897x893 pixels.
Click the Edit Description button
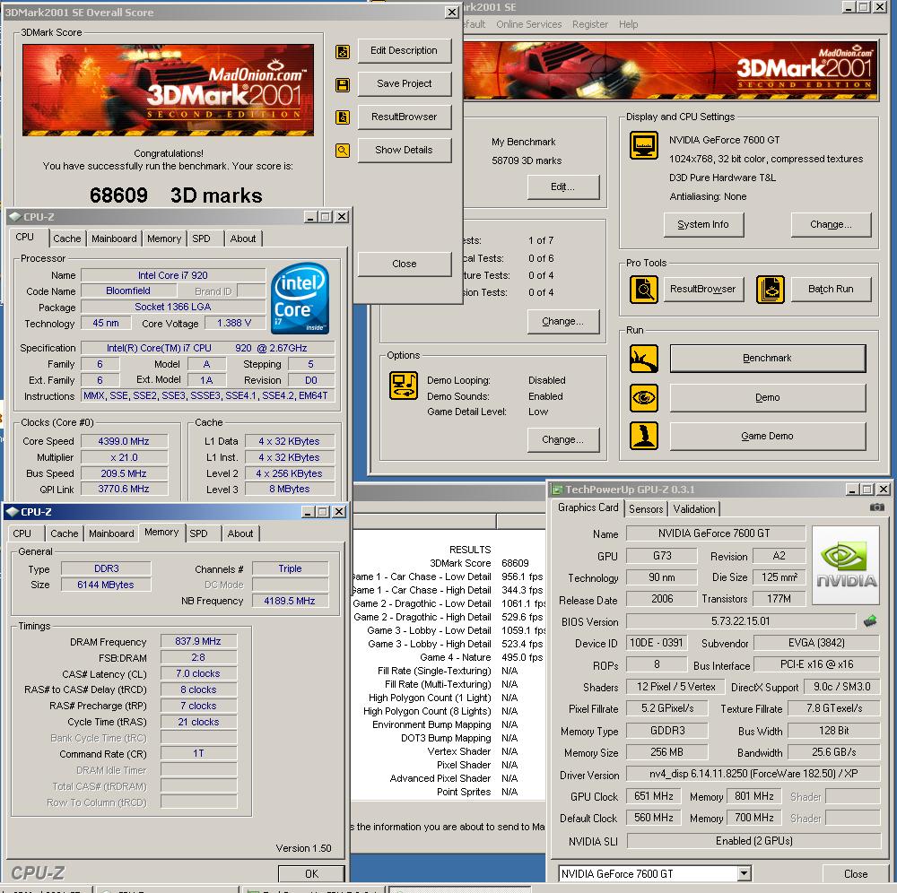tap(404, 51)
